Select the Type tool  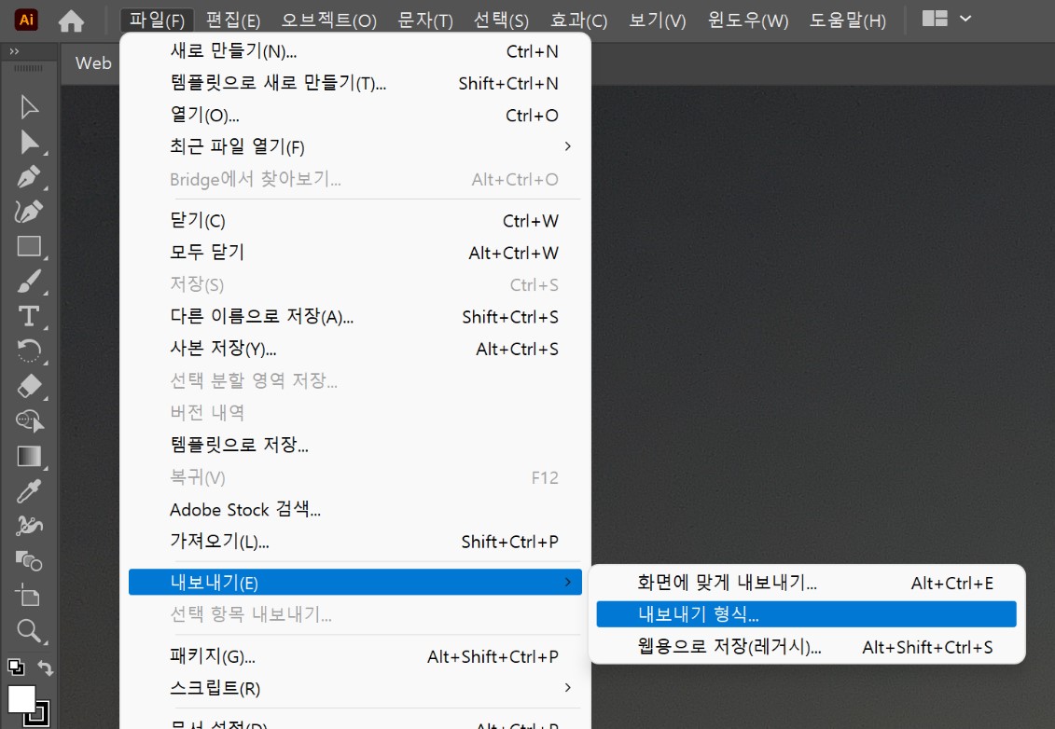pyautogui.click(x=29, y=317)
